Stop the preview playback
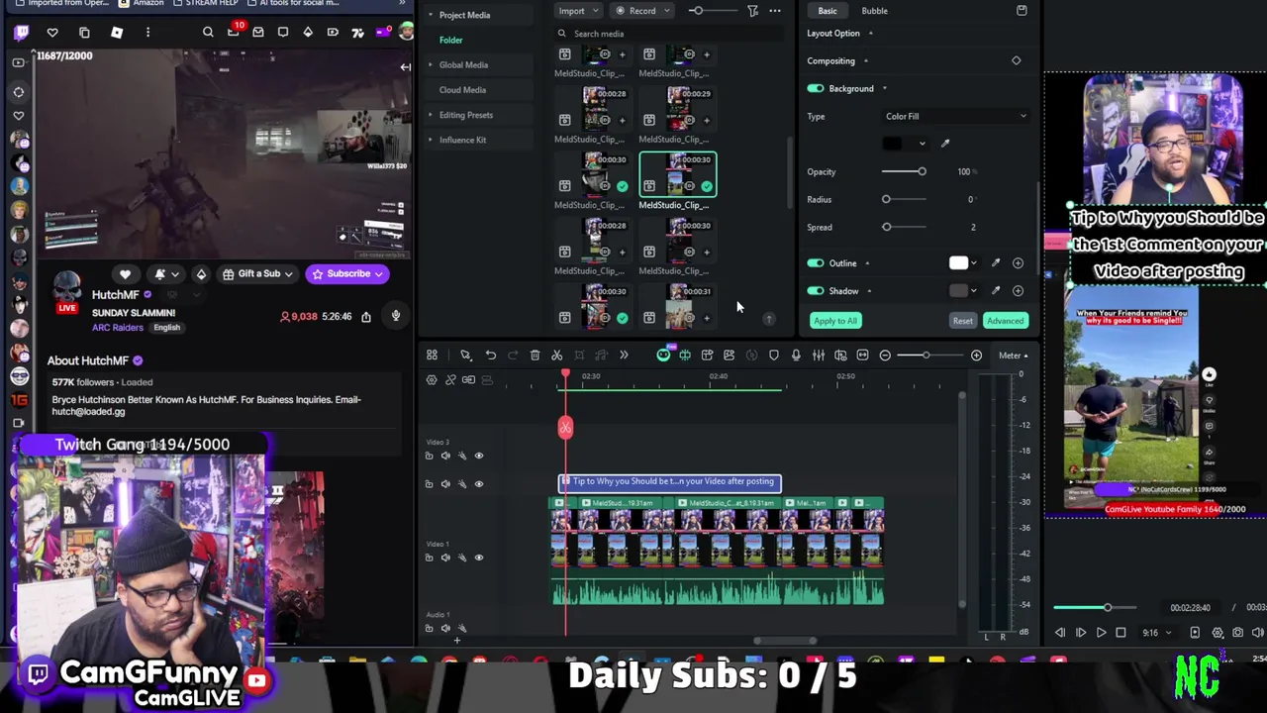1267x713 pixels. 1121,633
